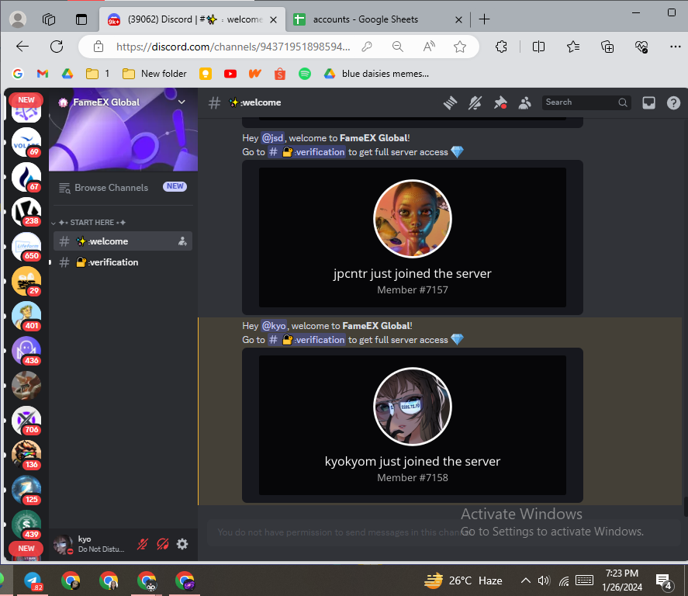This screenshot has width=688, height=596.
Task: Show hidden system tray icons
Action: [525, 581]
